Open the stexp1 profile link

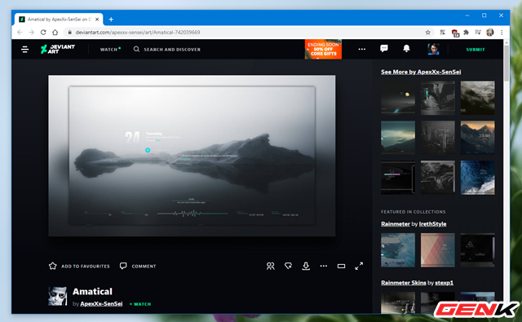pyautogui.click(x=444, y=283)
